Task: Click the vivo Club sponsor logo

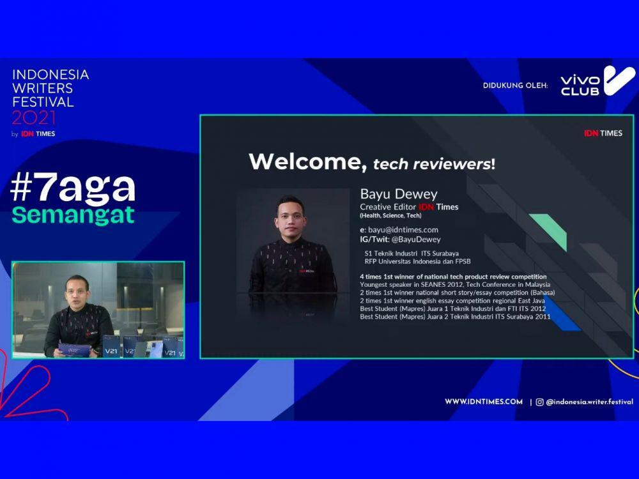Action: [598, 81]
